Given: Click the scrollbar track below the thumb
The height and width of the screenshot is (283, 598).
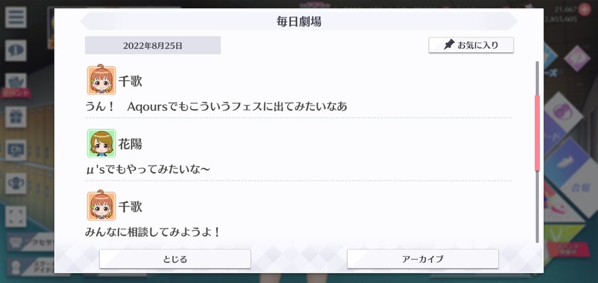Looking at the screenshot, I should point(538,207).
